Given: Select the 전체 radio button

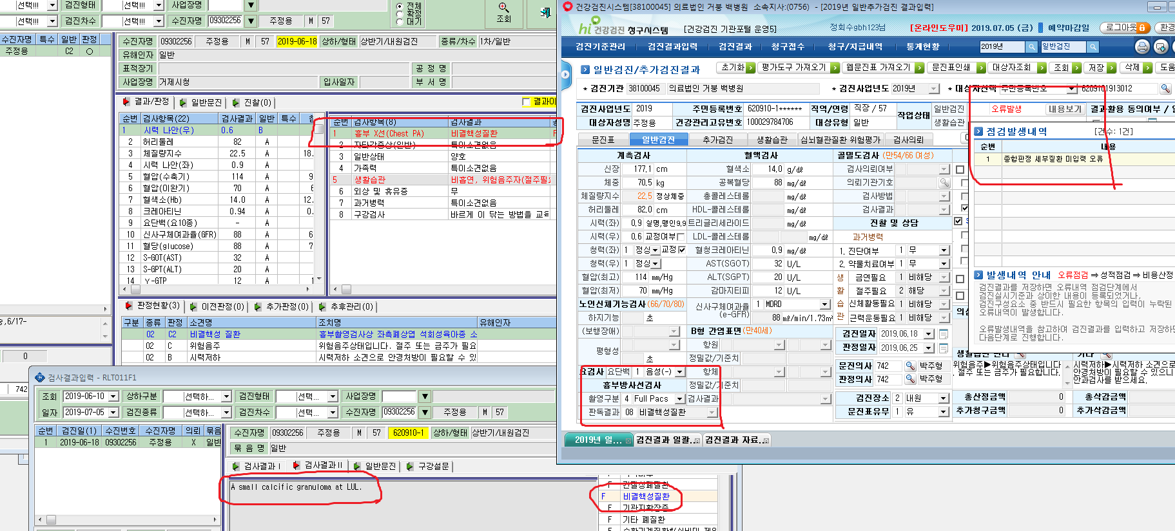Looking at the screenshot, I should pyautogui.click(x=400, y=6).
